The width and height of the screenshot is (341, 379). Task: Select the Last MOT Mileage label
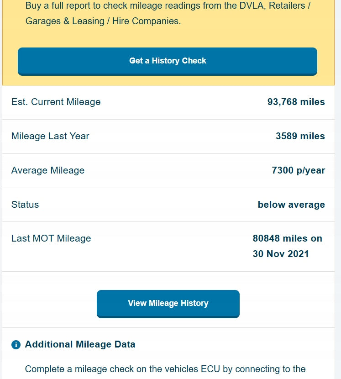tap(51, 238)
